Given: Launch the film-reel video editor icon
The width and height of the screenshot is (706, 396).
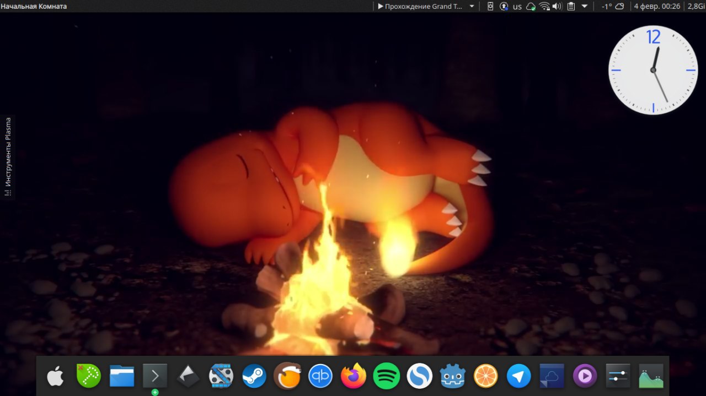Looking at the screenshot, I should 221,377.
